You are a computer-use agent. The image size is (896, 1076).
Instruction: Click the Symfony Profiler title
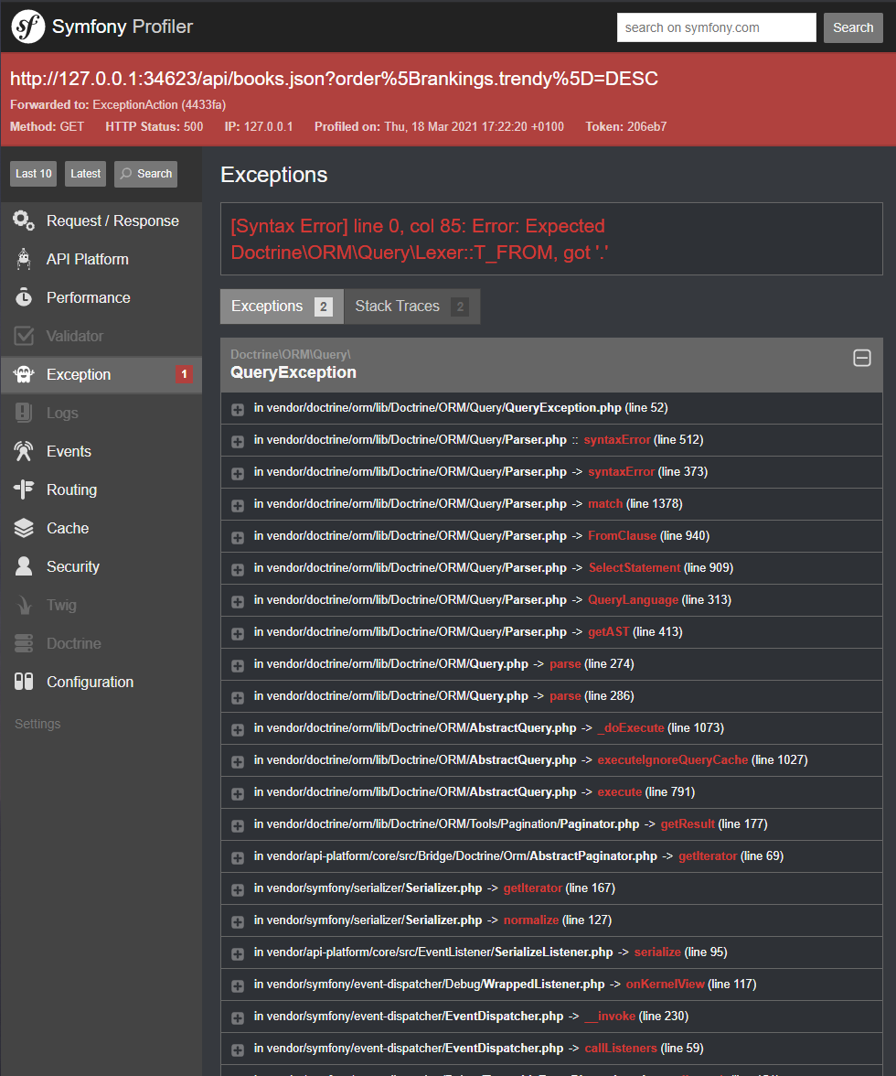(x=123, y=27)
